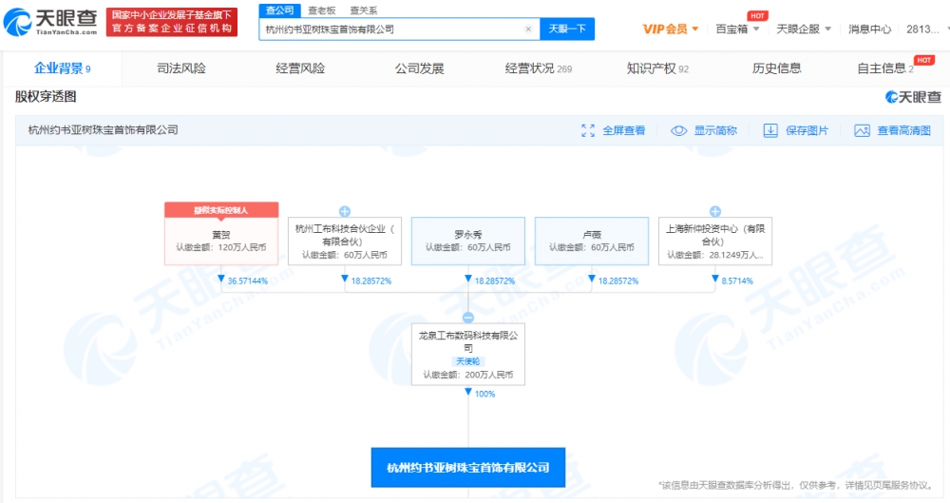Image resolution: width=950 pixels, height=503 pixels.
Task: Click the 保存图片 download icon
Action: (x=770, y=130)
